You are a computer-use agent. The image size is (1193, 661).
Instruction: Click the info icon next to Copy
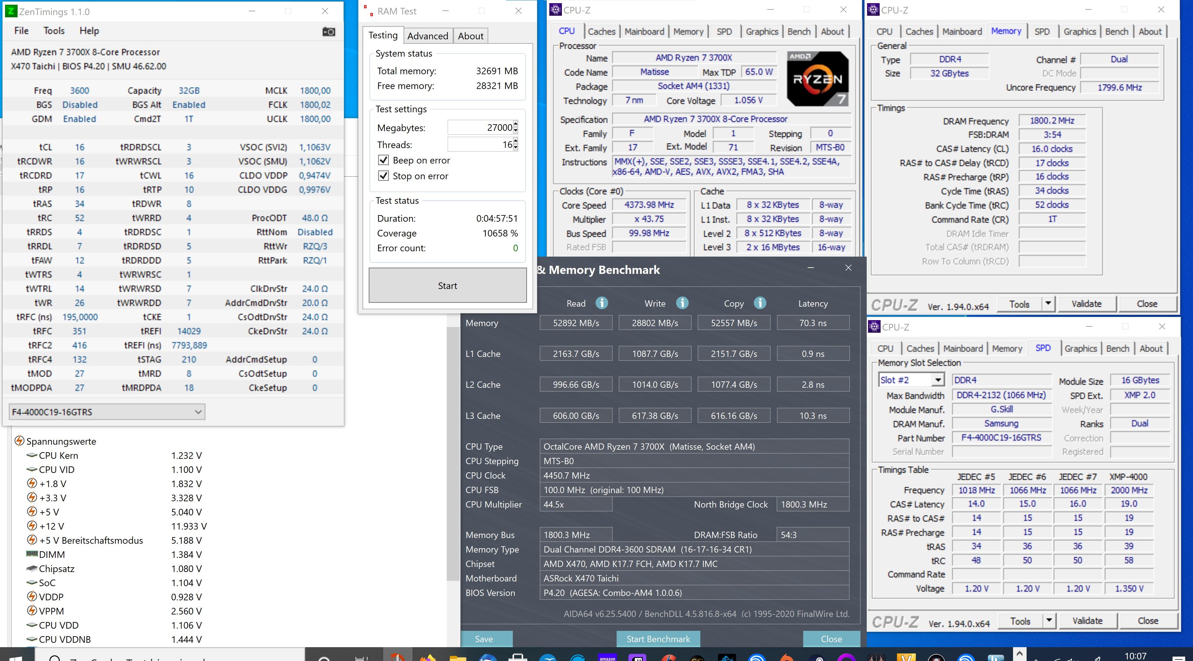(x=759, y=303)
